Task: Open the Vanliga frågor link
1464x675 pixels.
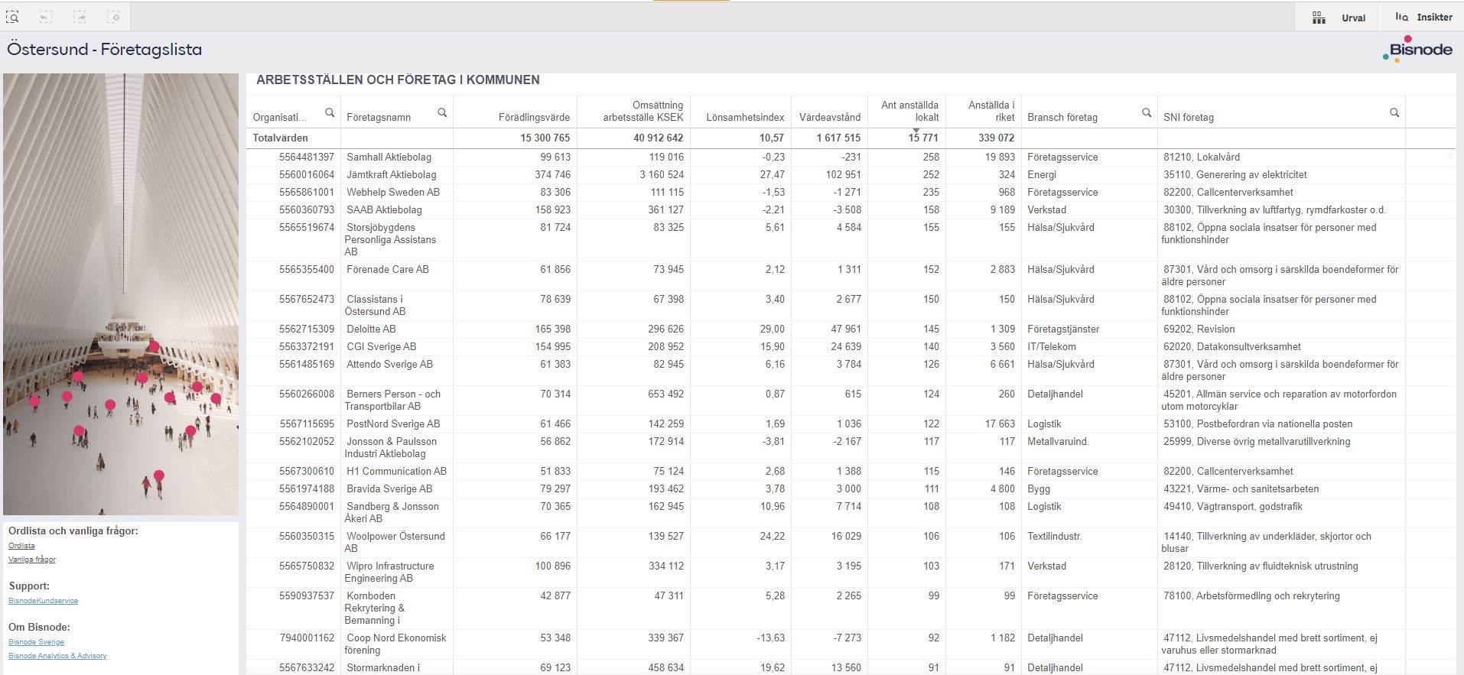Action: (32, 560)
